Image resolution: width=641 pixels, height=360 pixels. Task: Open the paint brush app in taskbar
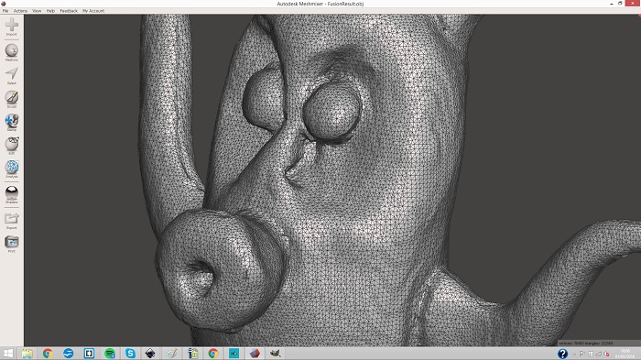coord(172,354)
